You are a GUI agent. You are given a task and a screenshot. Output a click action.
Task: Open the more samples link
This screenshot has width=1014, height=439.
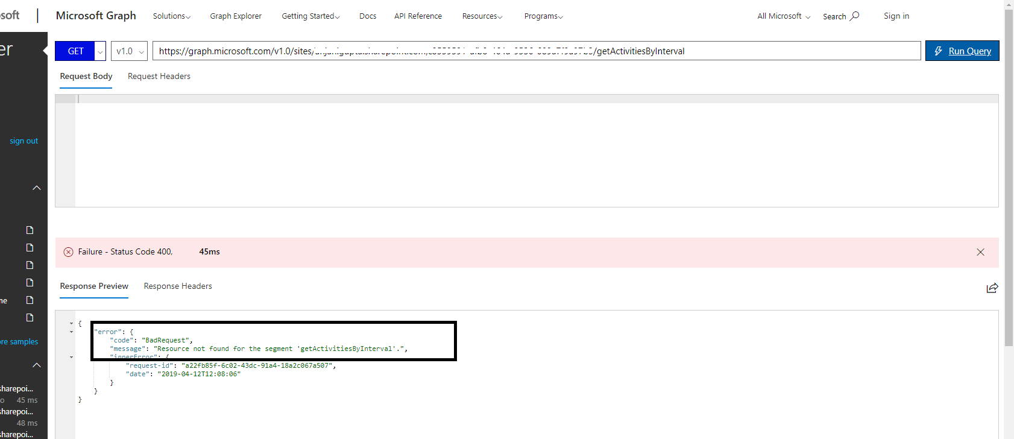click(19, 341)
